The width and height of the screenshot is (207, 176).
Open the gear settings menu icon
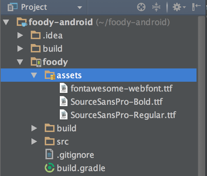[179, 7]
